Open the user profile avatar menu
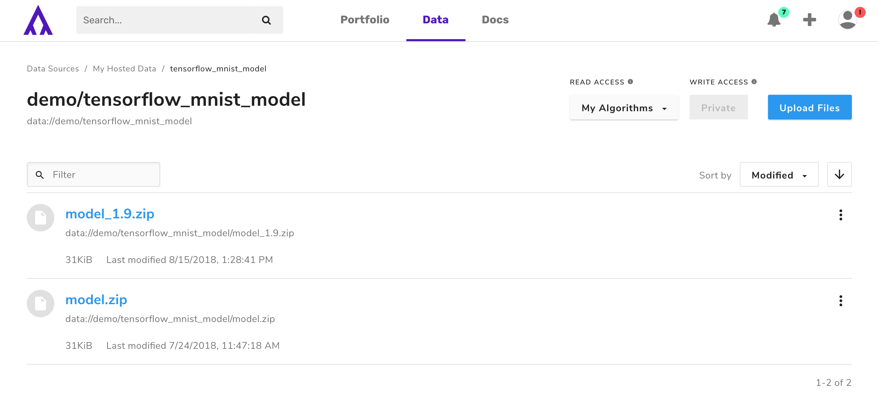 pos(847,20)
